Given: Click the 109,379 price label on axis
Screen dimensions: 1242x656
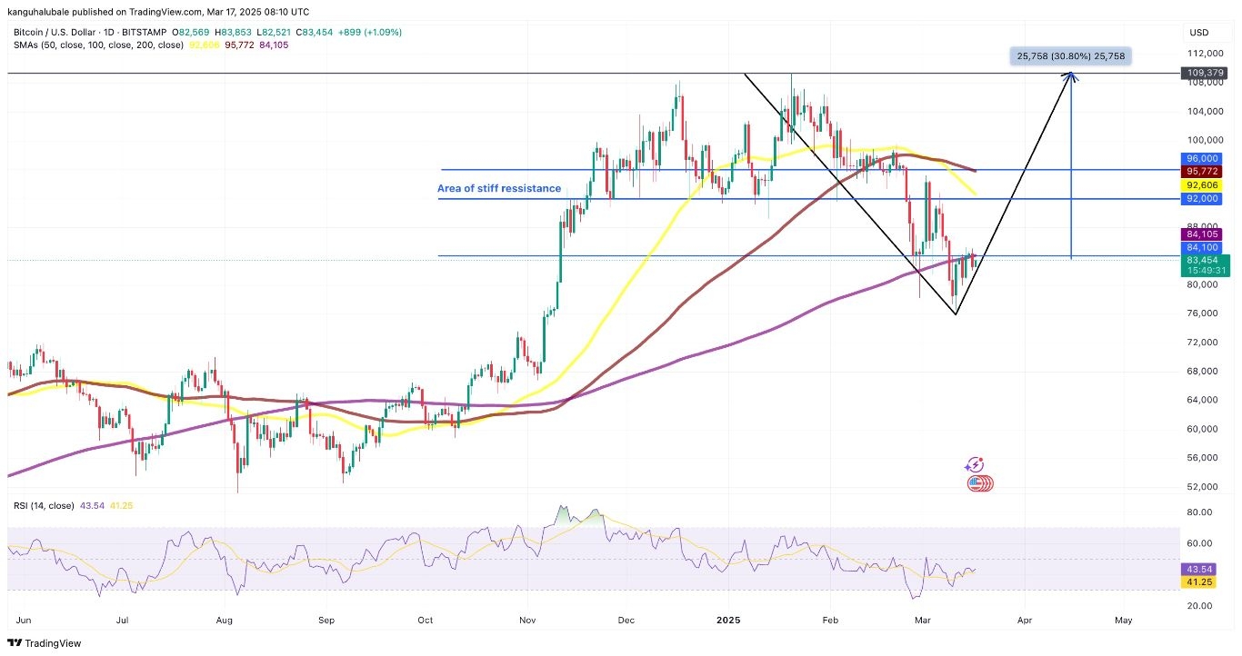Looking at the screenshot, I should pyautogui.click(x=1205, y=73).
